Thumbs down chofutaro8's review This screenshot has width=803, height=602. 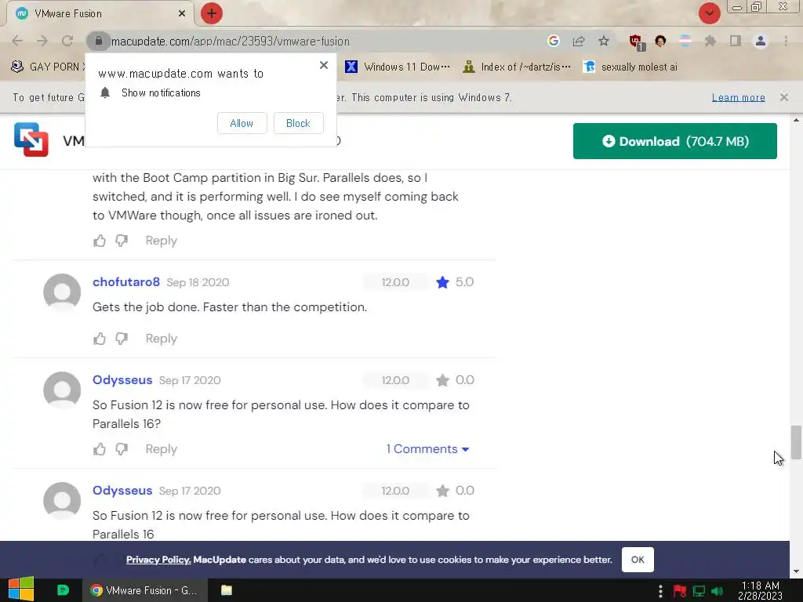tap(122, 339)
